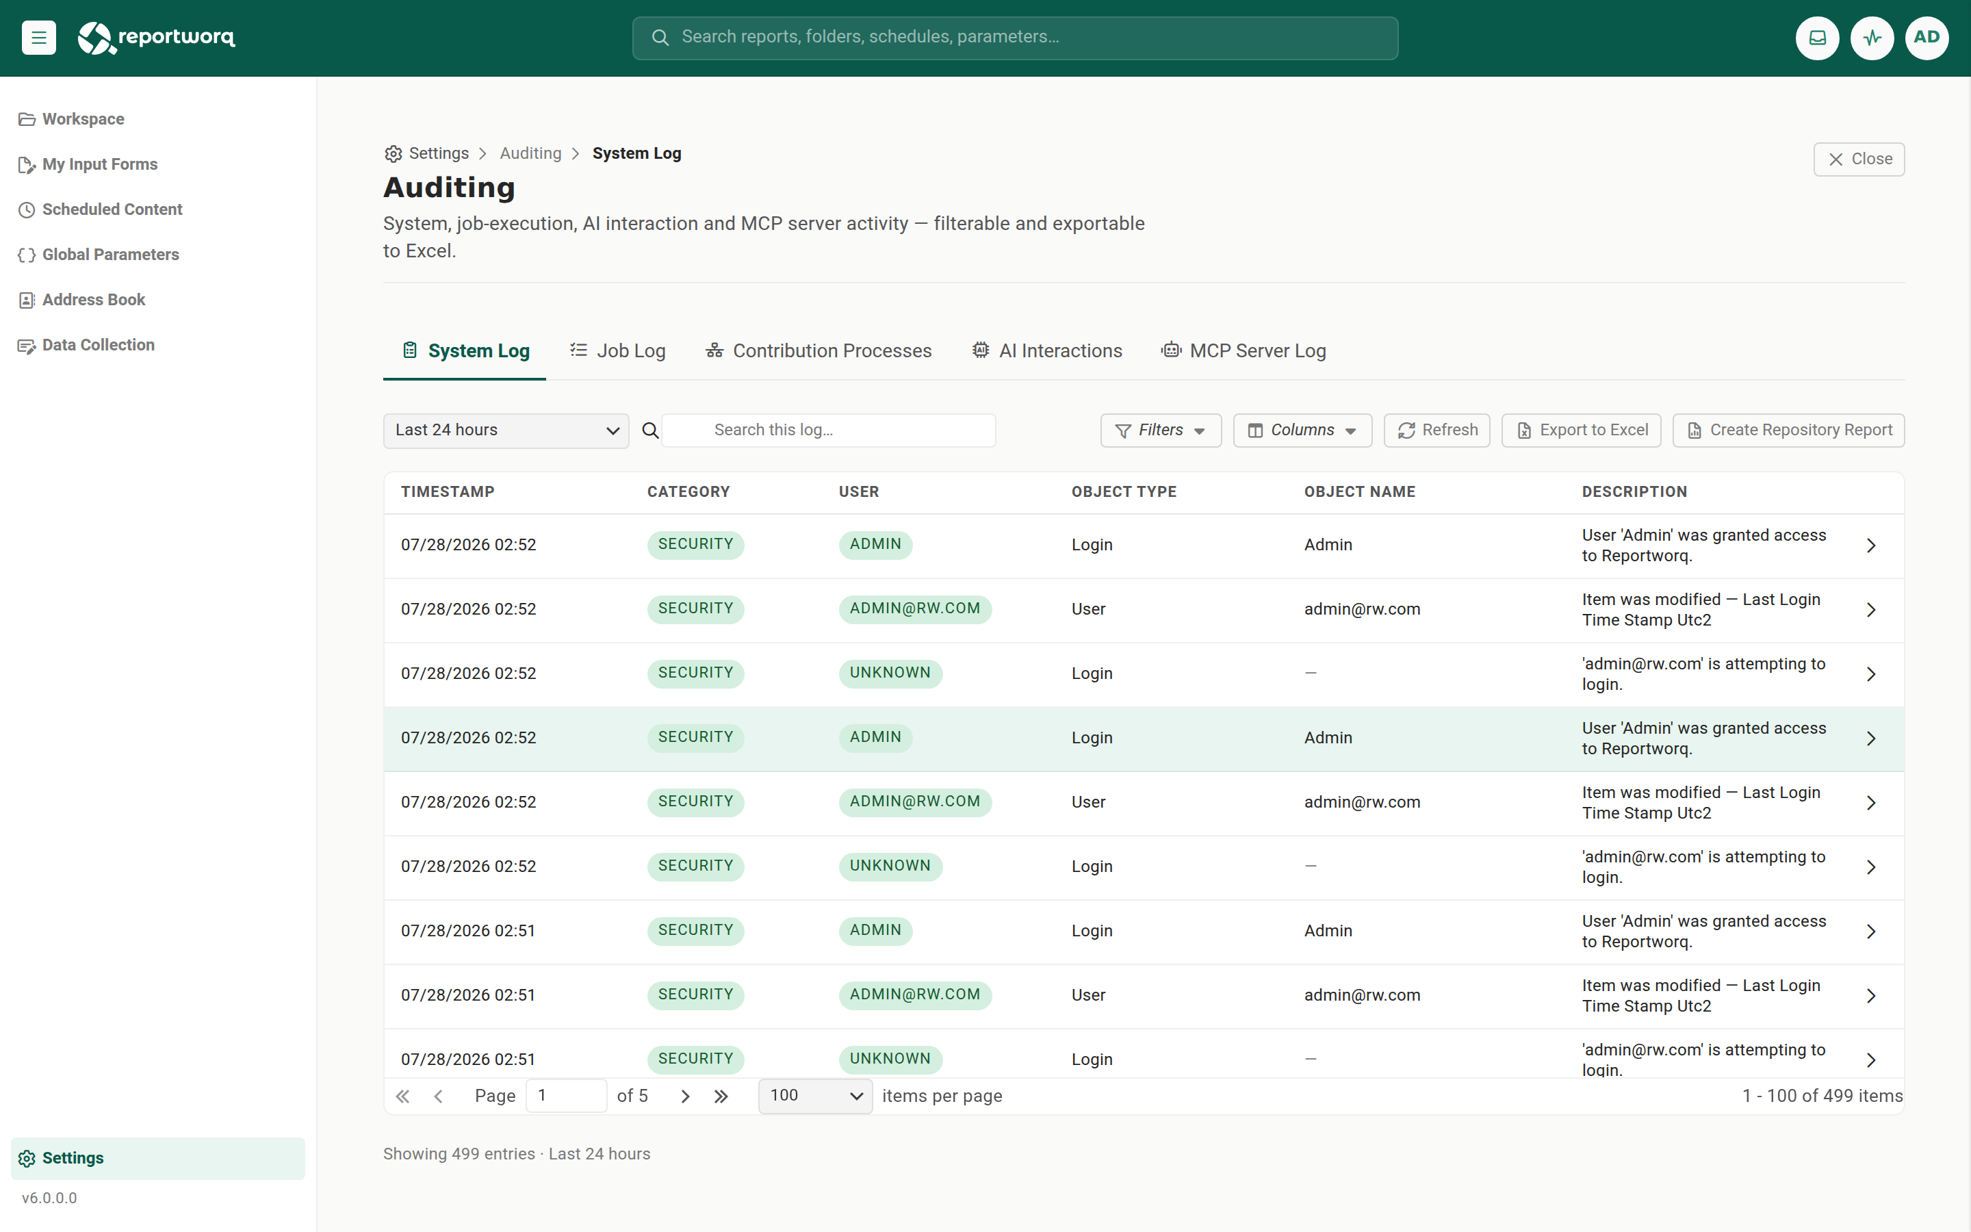Expand third row attempting to login entry
This screenshot has height=1232, width=1971.
1871,675
